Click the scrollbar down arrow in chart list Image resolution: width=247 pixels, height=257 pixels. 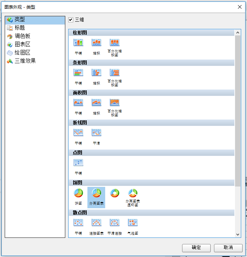pos(238,234)
